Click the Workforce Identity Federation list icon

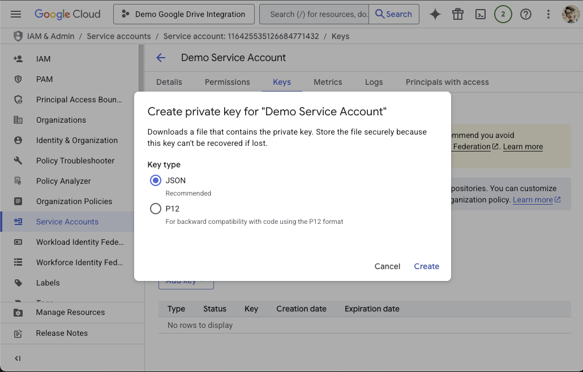point(18,262)
